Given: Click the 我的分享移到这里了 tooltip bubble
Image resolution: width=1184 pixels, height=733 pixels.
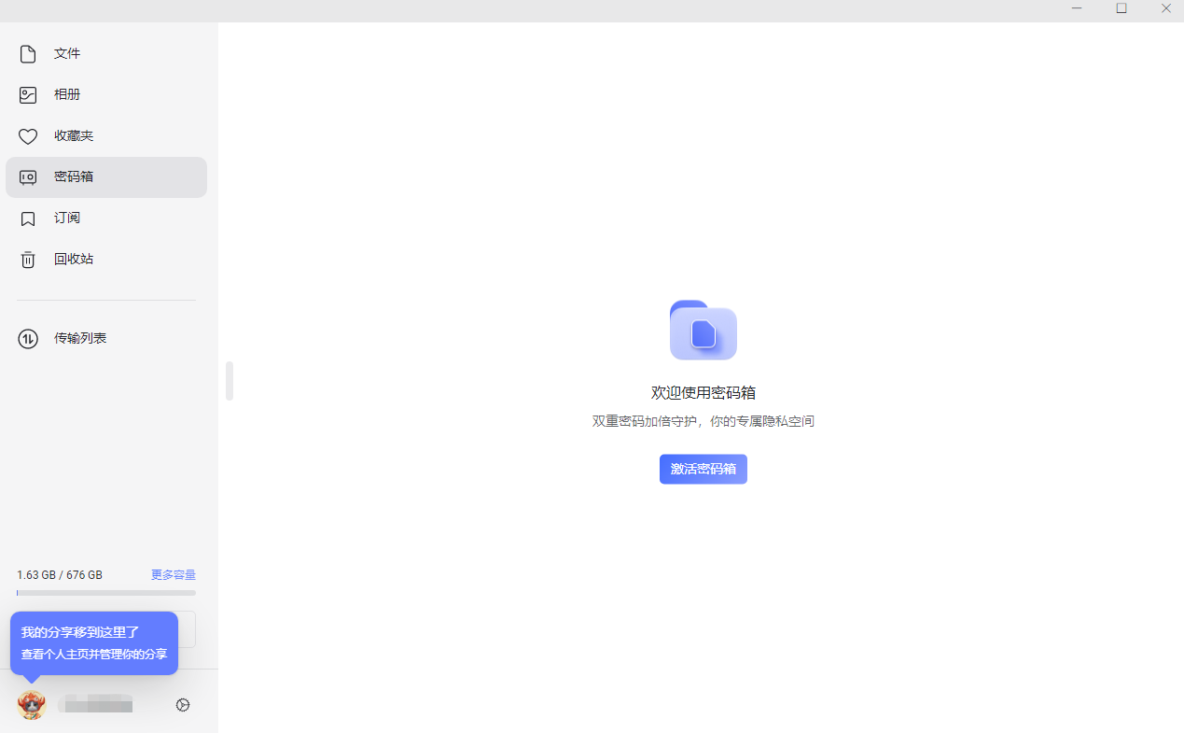Looking at the screenshot, I should click(94, 642).
